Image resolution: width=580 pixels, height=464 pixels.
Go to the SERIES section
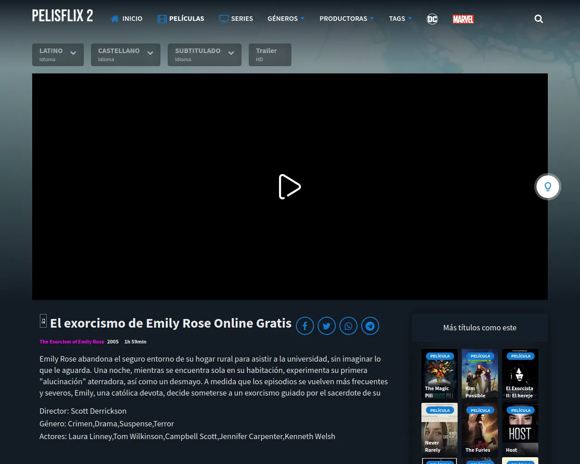click(x=236, y=19)
